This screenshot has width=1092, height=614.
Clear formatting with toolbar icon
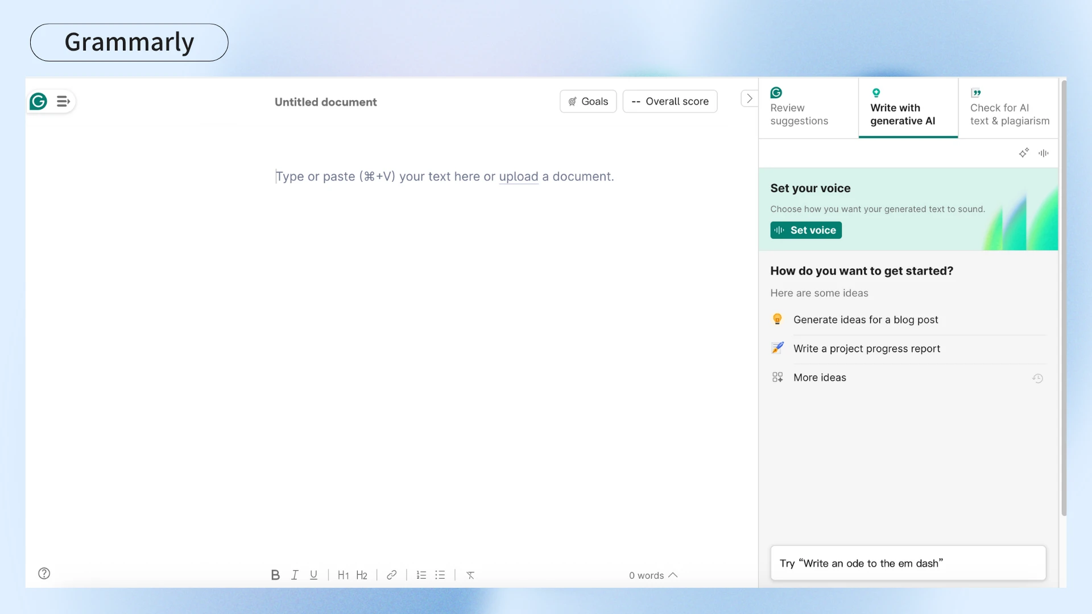click(x=470, y=575)
